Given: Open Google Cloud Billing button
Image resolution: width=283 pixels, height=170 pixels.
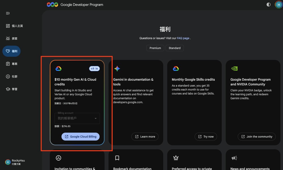Looking at the screenshot, I should click(80, 137).
